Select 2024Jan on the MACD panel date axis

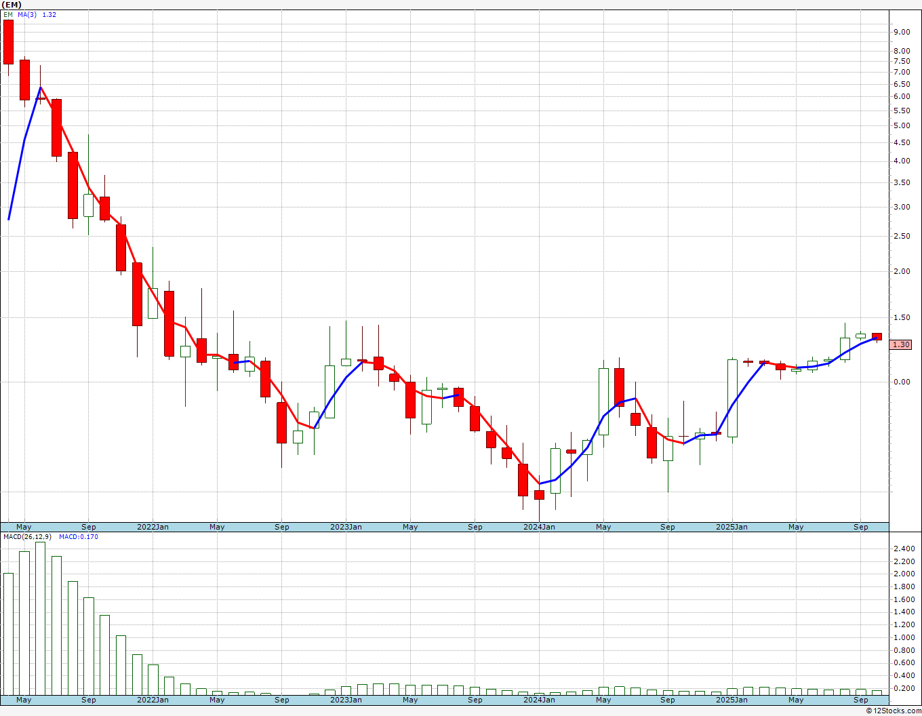pos(539,700)
